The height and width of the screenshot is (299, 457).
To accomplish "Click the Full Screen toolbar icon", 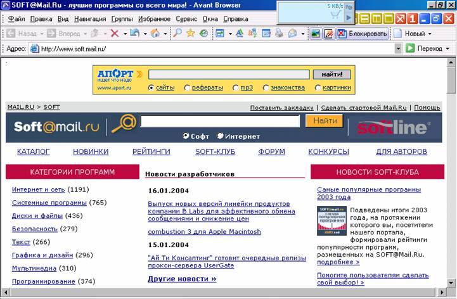I will [x=220, y=33].
